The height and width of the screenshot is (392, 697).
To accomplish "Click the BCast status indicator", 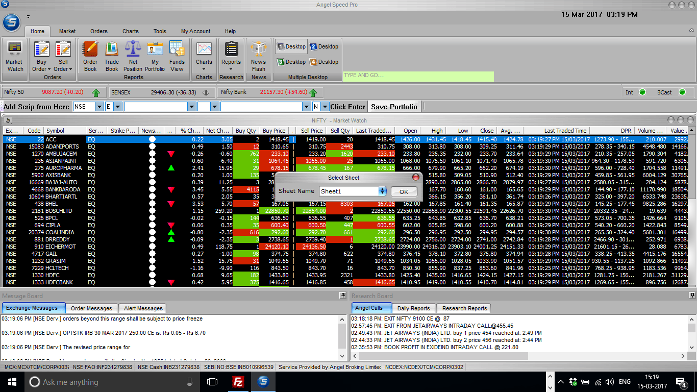I will coord(683,92).
